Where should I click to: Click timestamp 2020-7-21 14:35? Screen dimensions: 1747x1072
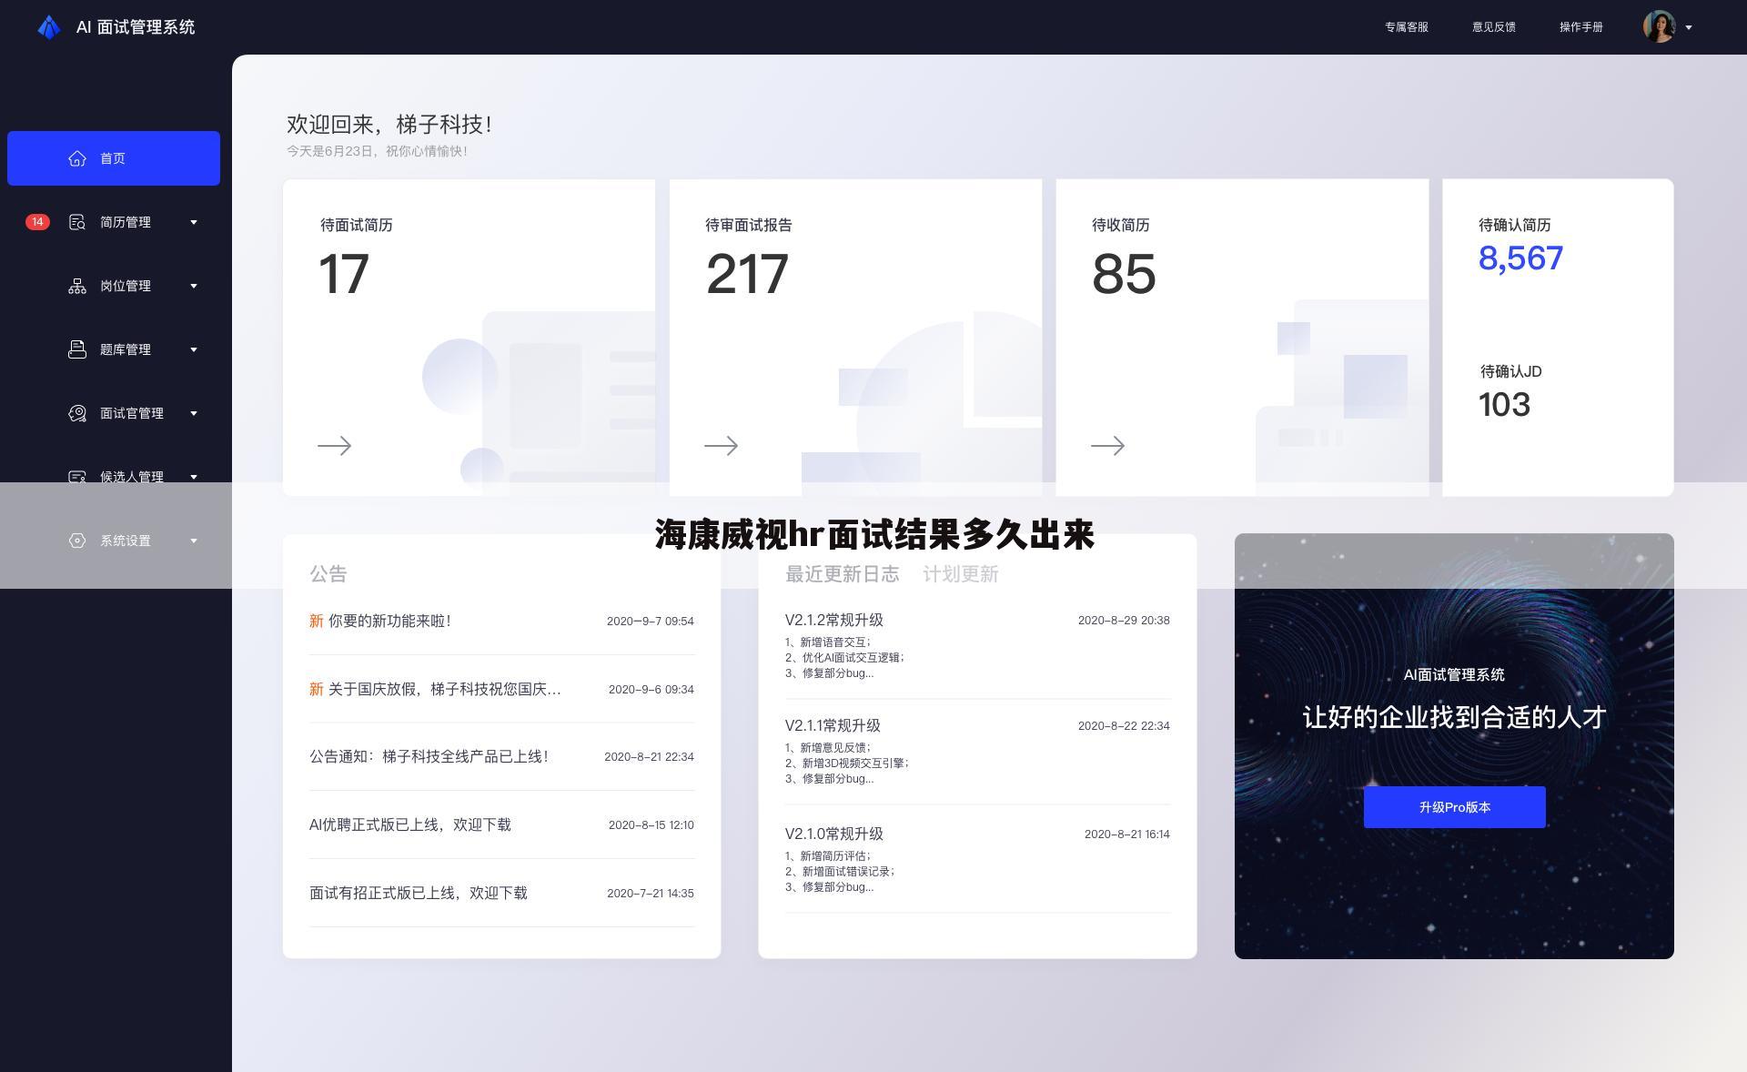click(x=651, y=893)
